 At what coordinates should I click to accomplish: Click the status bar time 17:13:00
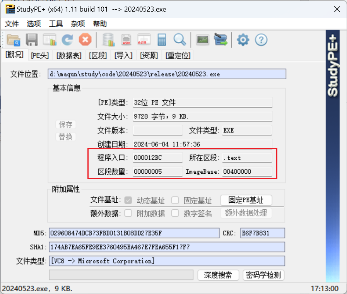325,289
